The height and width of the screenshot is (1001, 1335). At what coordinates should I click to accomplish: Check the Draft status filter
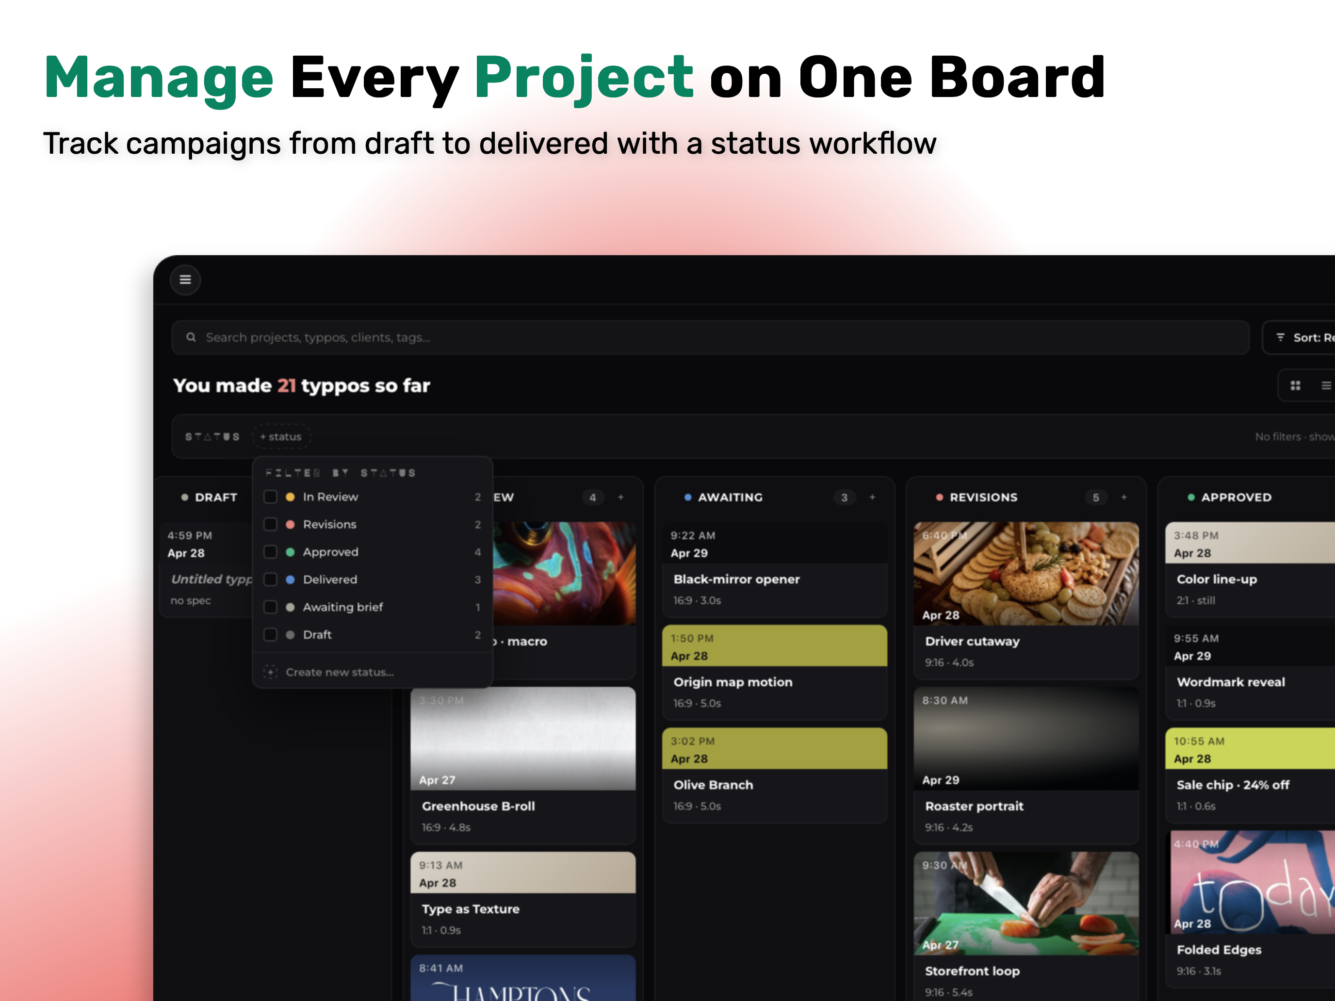270,635
